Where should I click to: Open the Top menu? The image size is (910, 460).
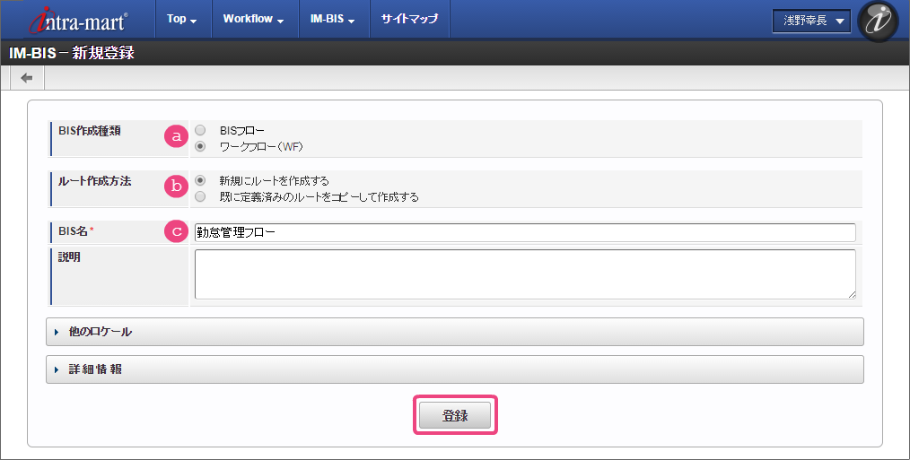(181, 19)
